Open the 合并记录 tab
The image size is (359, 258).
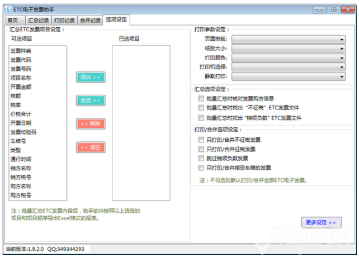pyautogui.click(x=90, y=20)
